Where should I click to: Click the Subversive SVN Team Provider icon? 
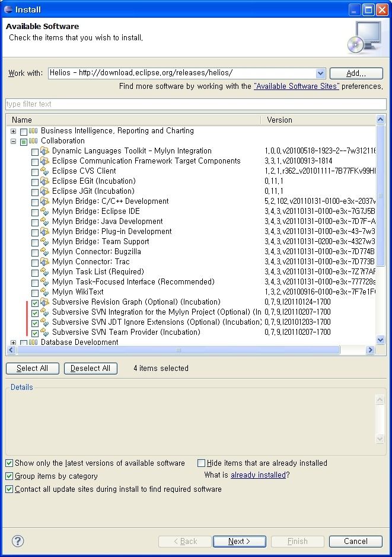(x=44, y=332)
